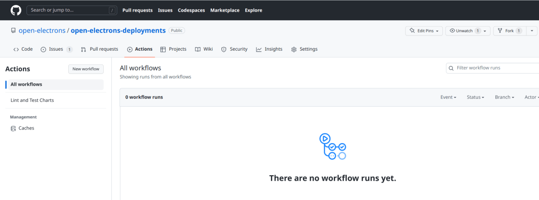Viewport: 539px width, 200px height.
Task: Click the slash shortcut key in search box
Action: [x=112, y=10]
